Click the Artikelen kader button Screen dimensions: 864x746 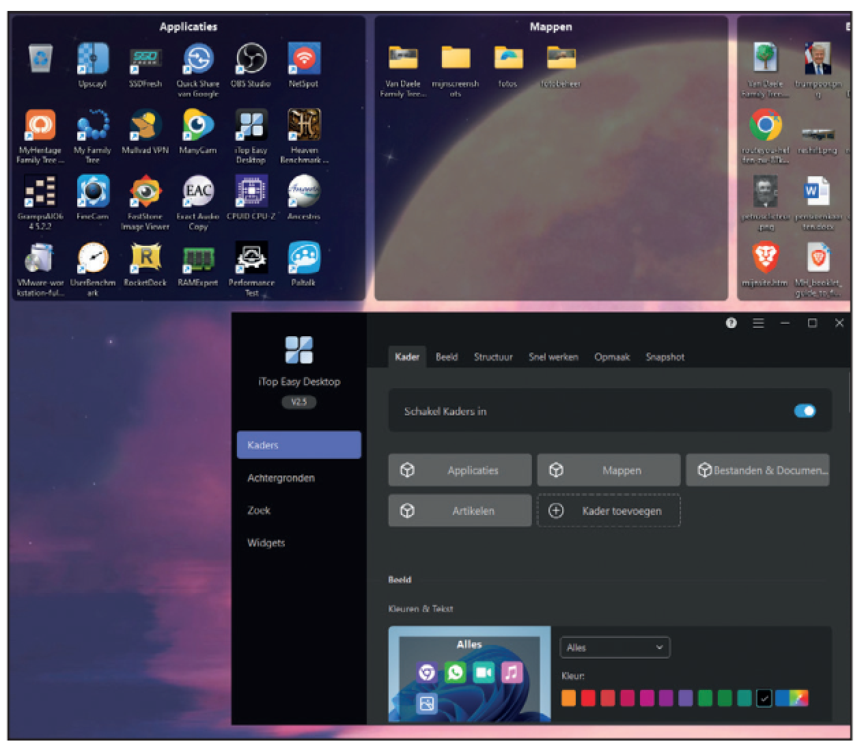coord(460,510)
